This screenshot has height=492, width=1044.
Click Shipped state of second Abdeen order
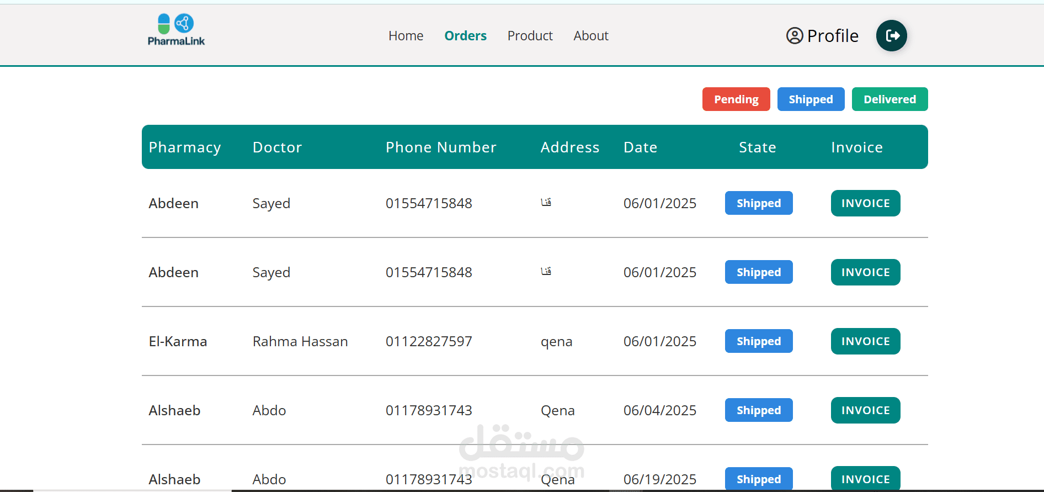tap(758, 272)
